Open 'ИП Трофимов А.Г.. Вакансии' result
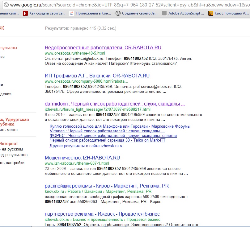The width and height of the screenshot is (250, 227). (x=97, y=76)
